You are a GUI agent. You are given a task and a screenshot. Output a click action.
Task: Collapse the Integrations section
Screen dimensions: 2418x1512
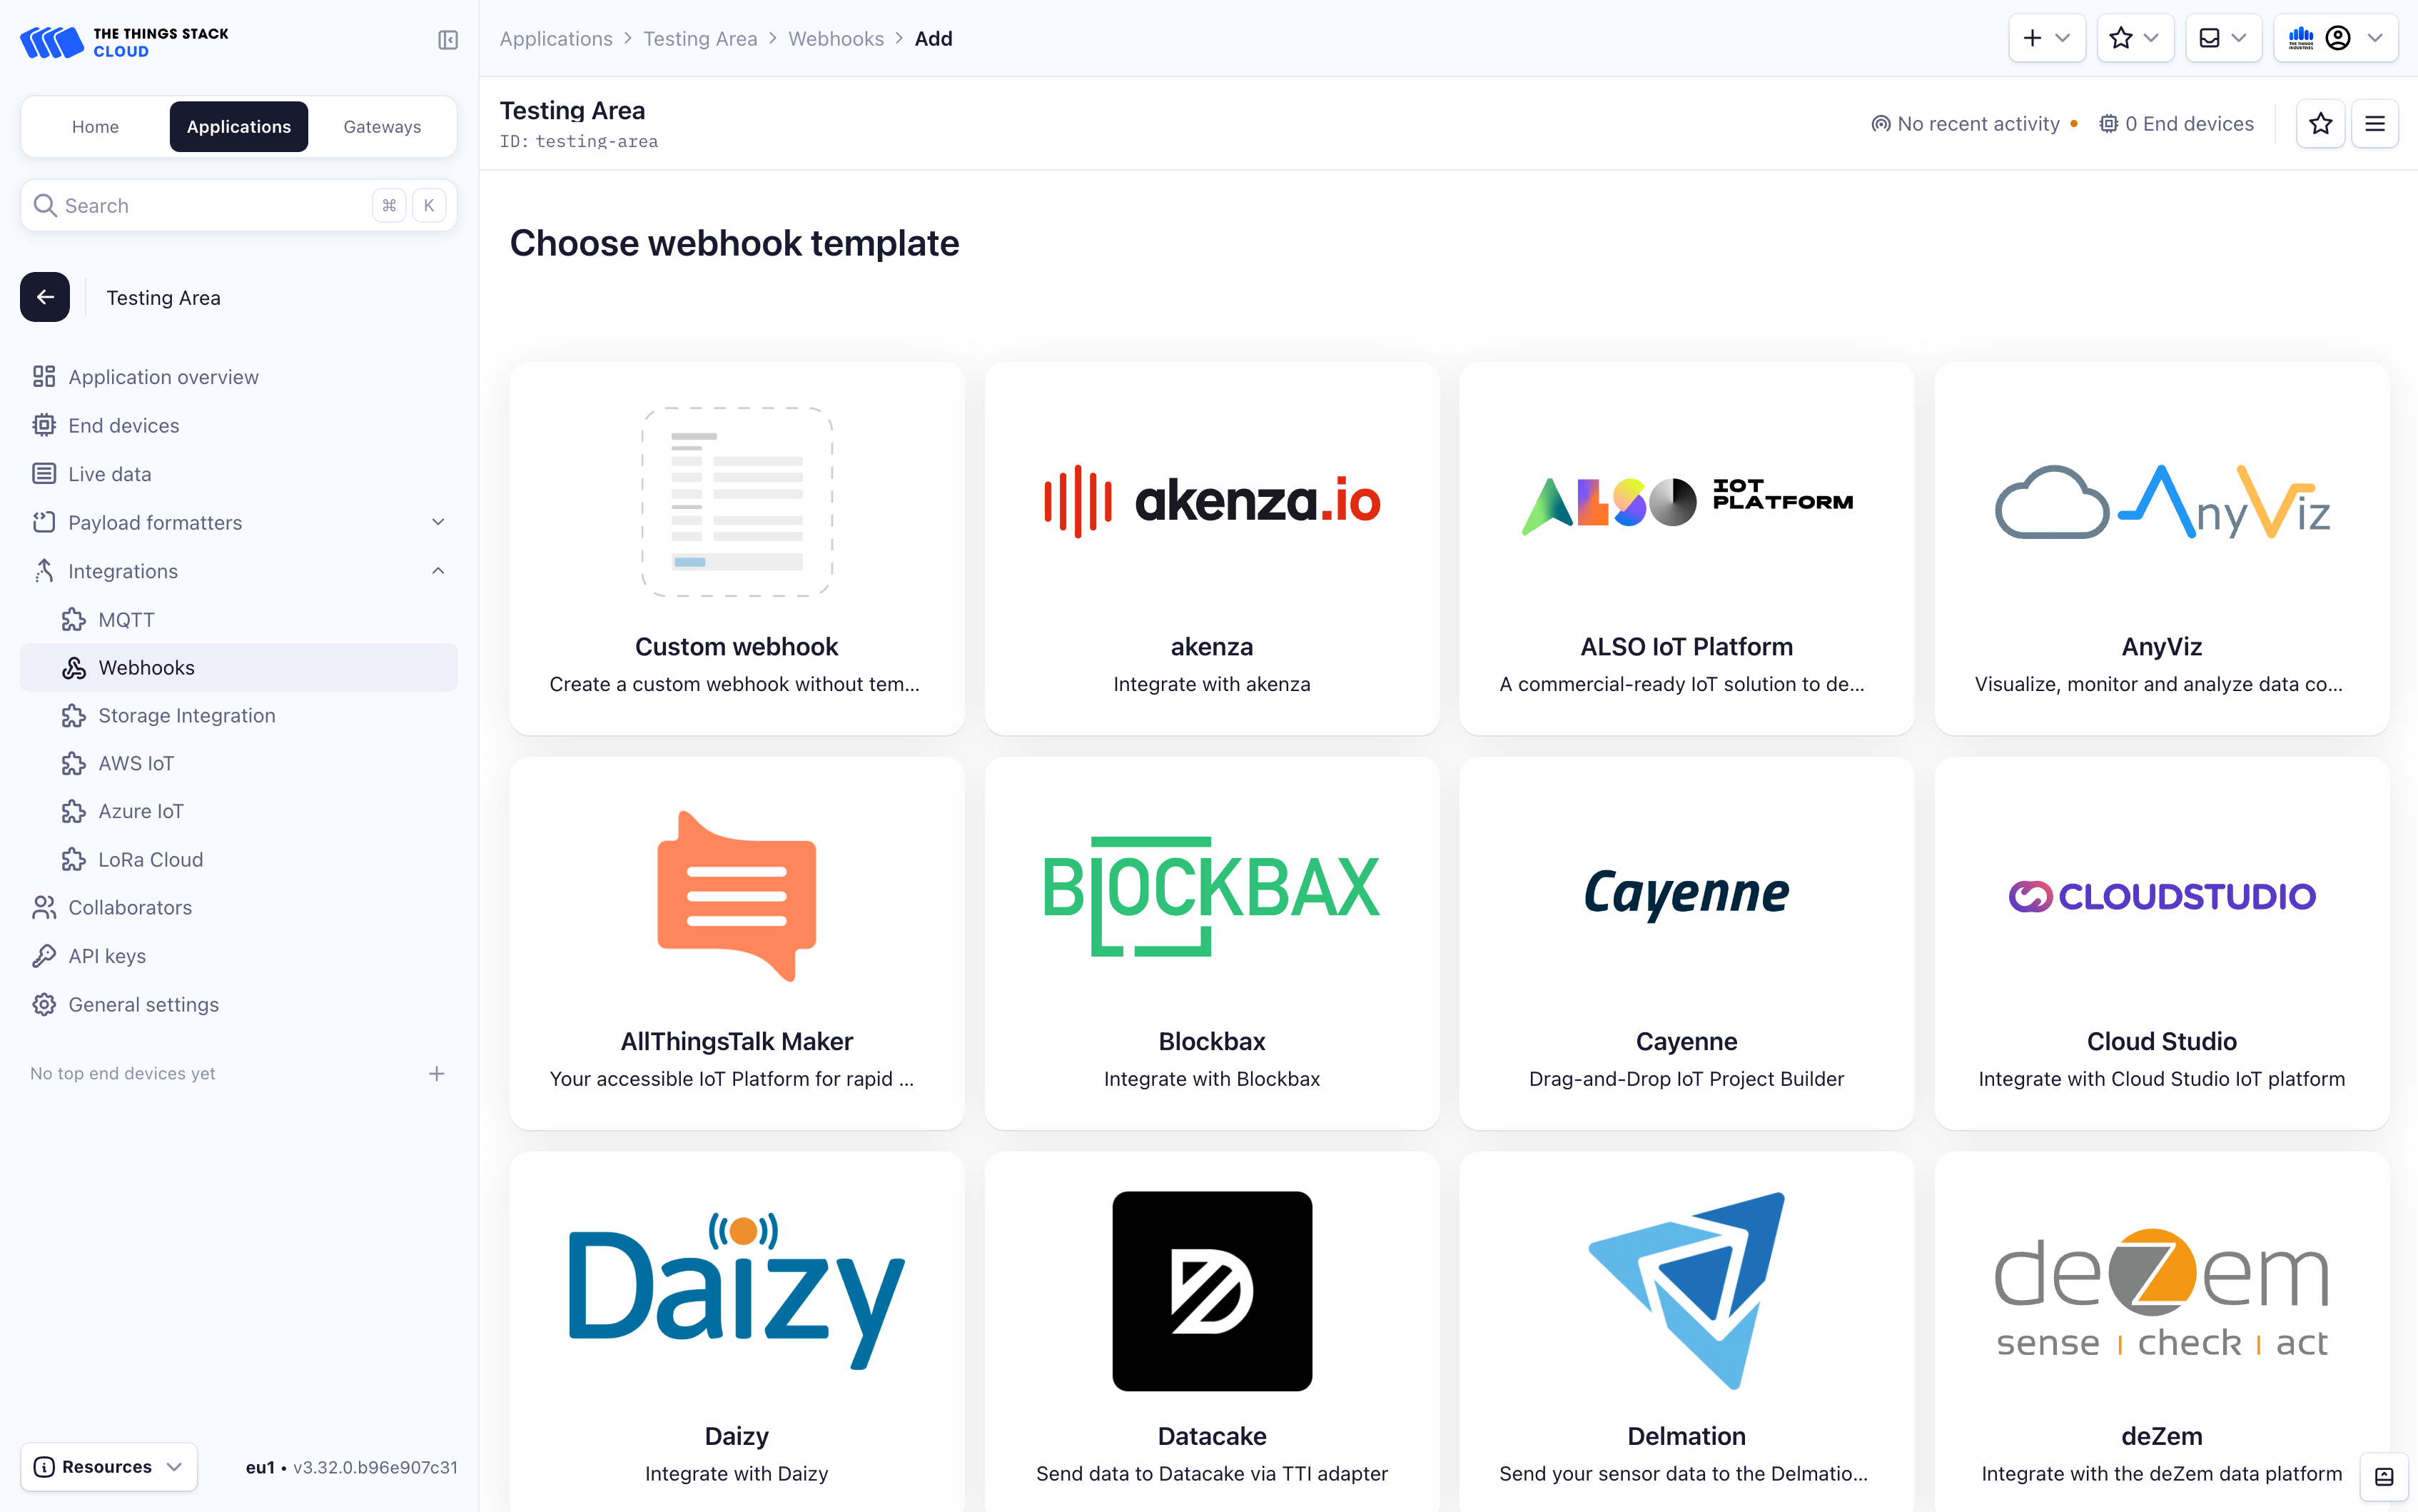tap(437, 570)
